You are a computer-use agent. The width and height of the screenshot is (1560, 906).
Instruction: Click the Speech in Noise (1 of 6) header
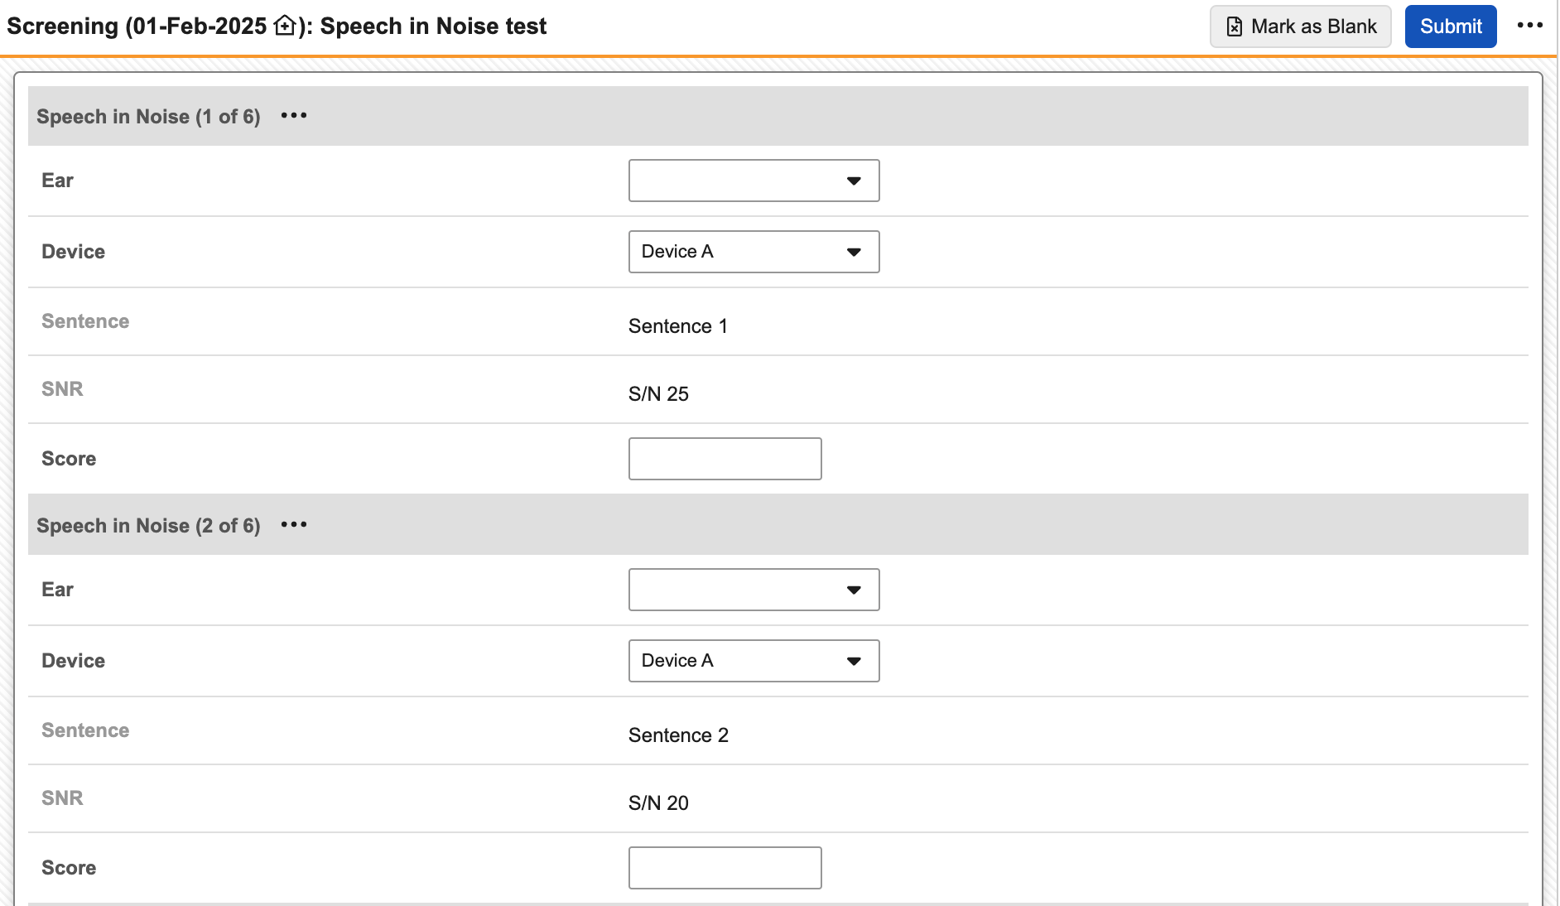point(148,117)
